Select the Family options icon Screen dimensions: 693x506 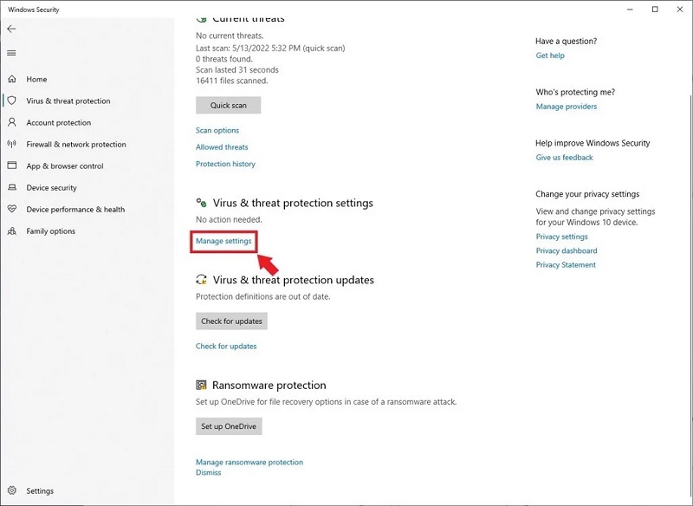coord(10,230)
